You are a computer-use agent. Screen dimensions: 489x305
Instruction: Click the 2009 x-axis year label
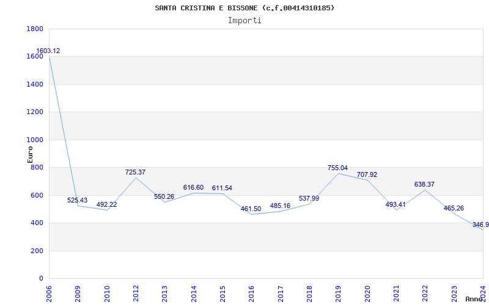78,294
